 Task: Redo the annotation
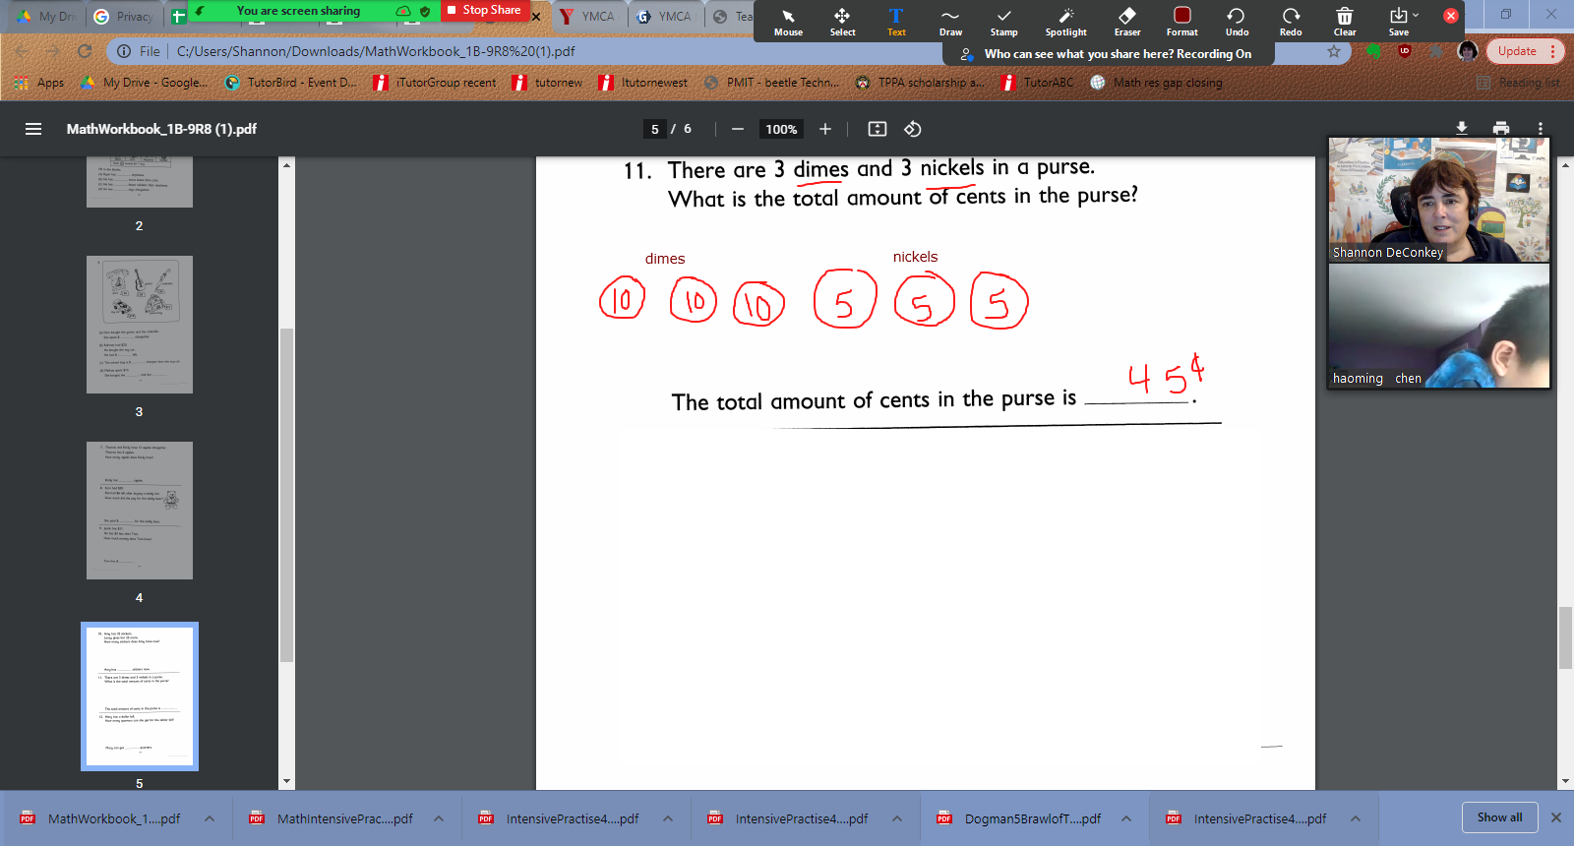[1291, 21]
